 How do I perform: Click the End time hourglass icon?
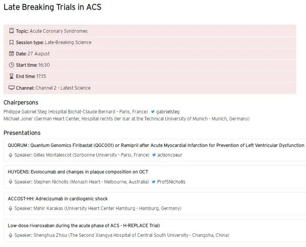pyautogui.click(x=11, y=76)
